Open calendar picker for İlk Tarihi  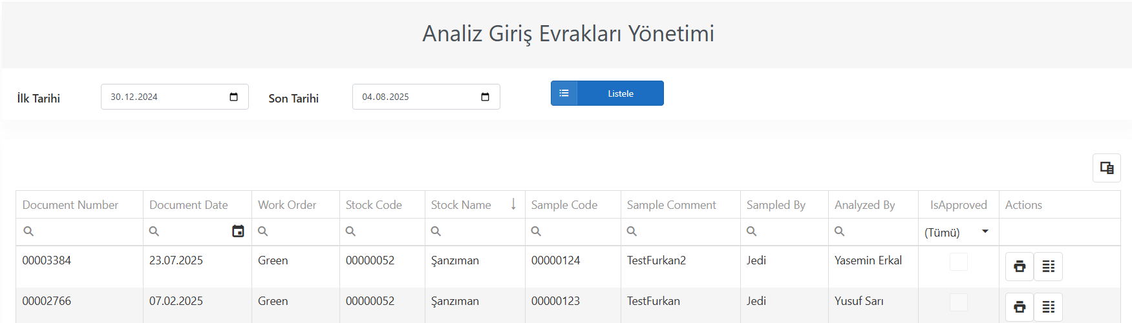click(233, 97)
